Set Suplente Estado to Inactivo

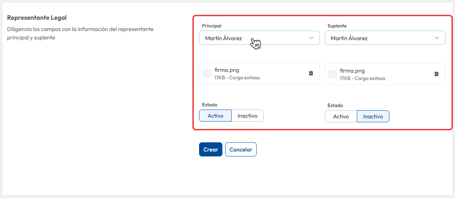click(x=373, y=116)
